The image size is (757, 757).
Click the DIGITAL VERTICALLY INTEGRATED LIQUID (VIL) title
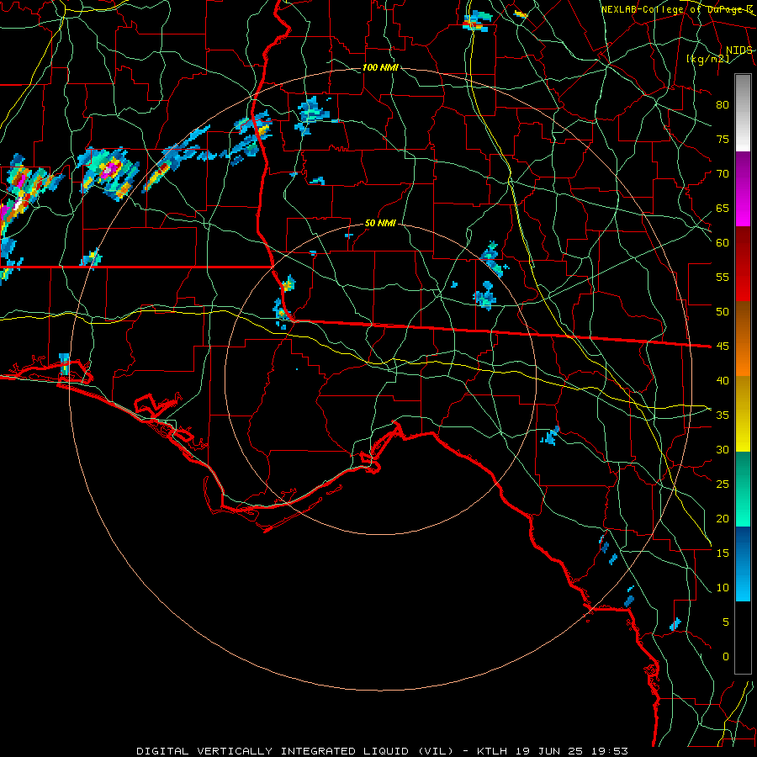tap(295, 751)
